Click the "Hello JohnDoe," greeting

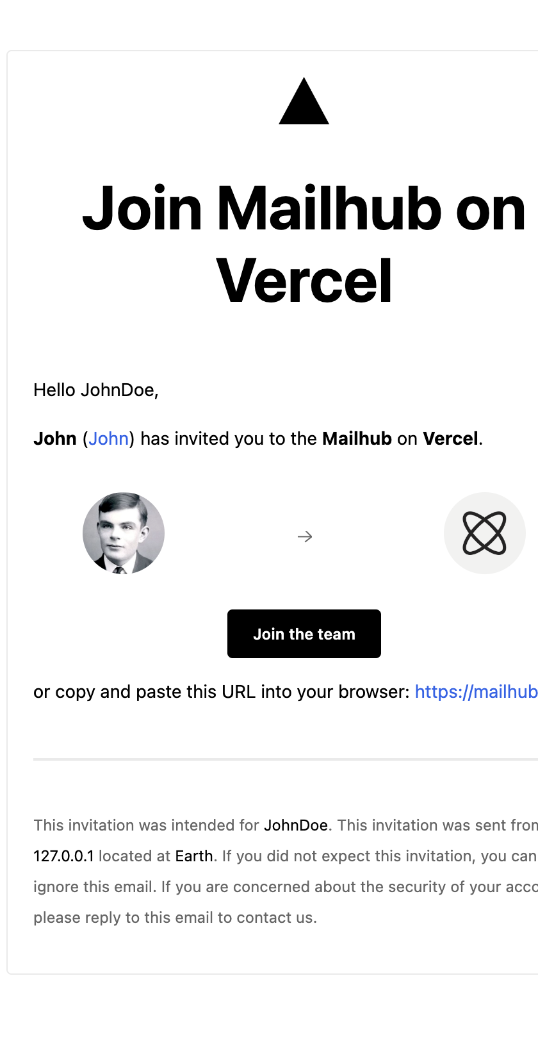[96, 390]
